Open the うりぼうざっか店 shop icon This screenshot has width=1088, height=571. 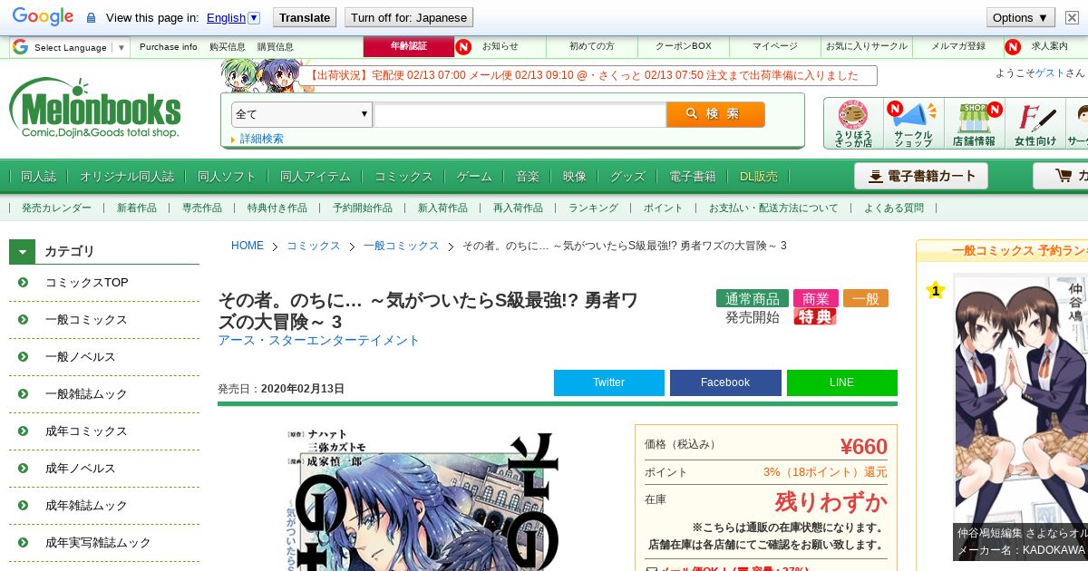click(853, 123)
